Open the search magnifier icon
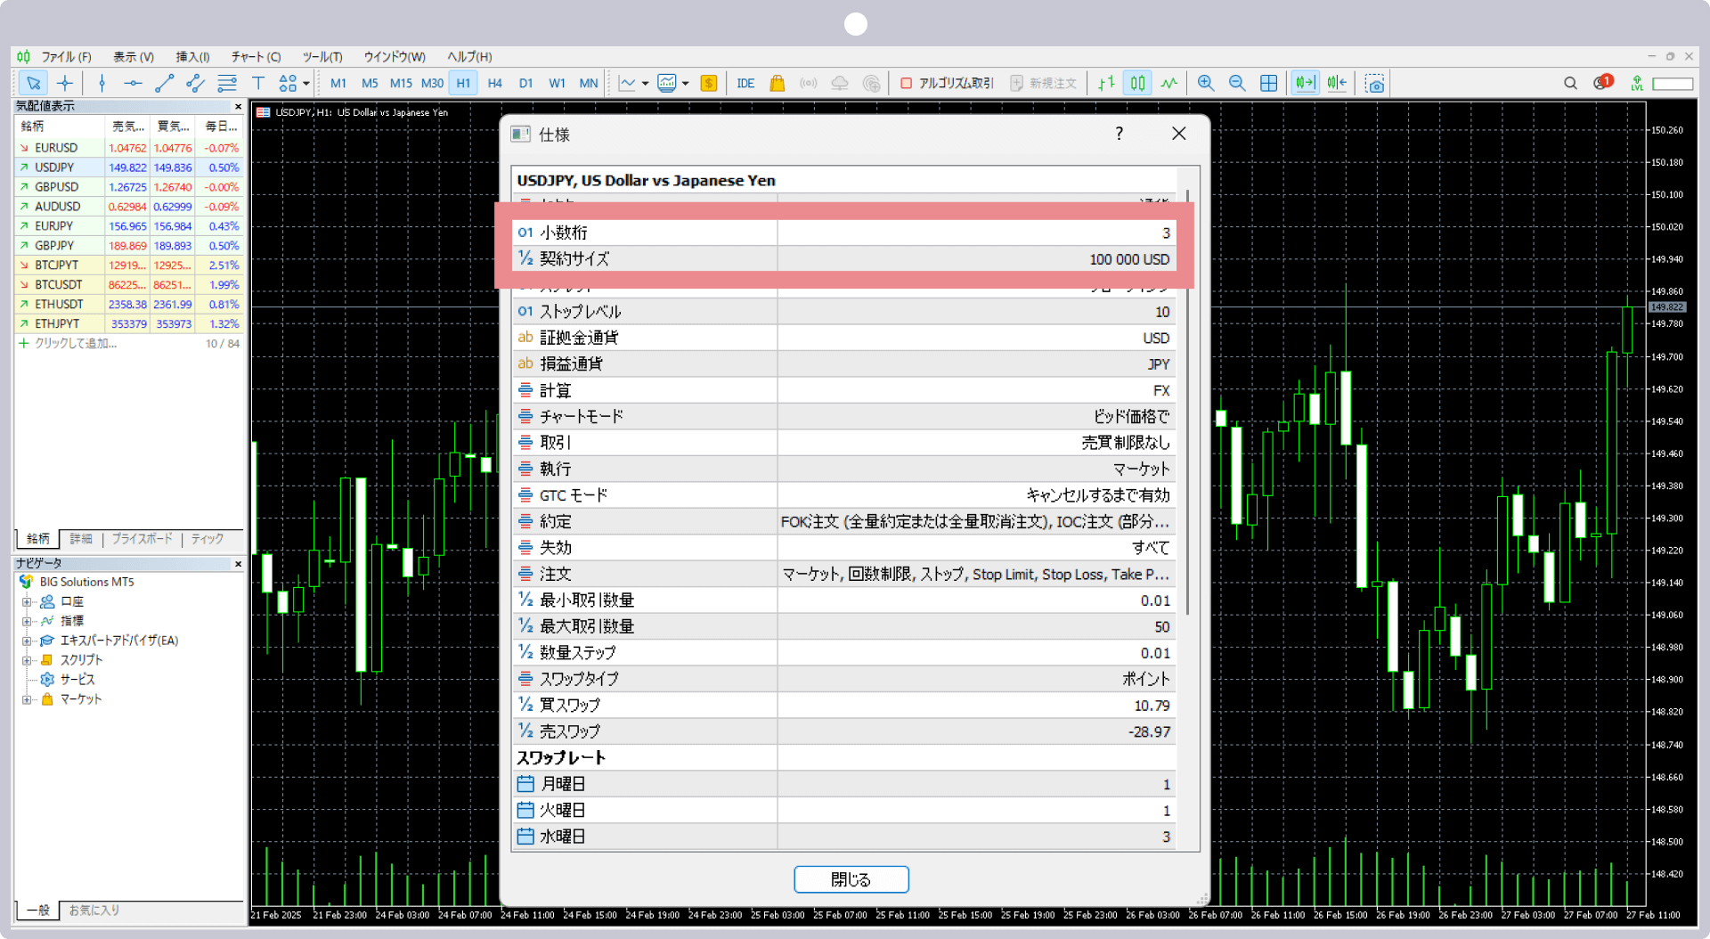Screen dimensions: 1710x939 point(1570,83)
